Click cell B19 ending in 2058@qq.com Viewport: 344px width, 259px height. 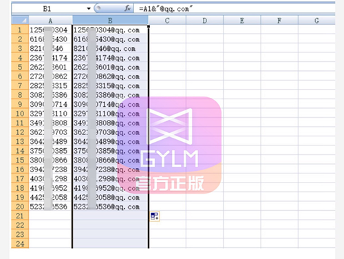(110, 197)
